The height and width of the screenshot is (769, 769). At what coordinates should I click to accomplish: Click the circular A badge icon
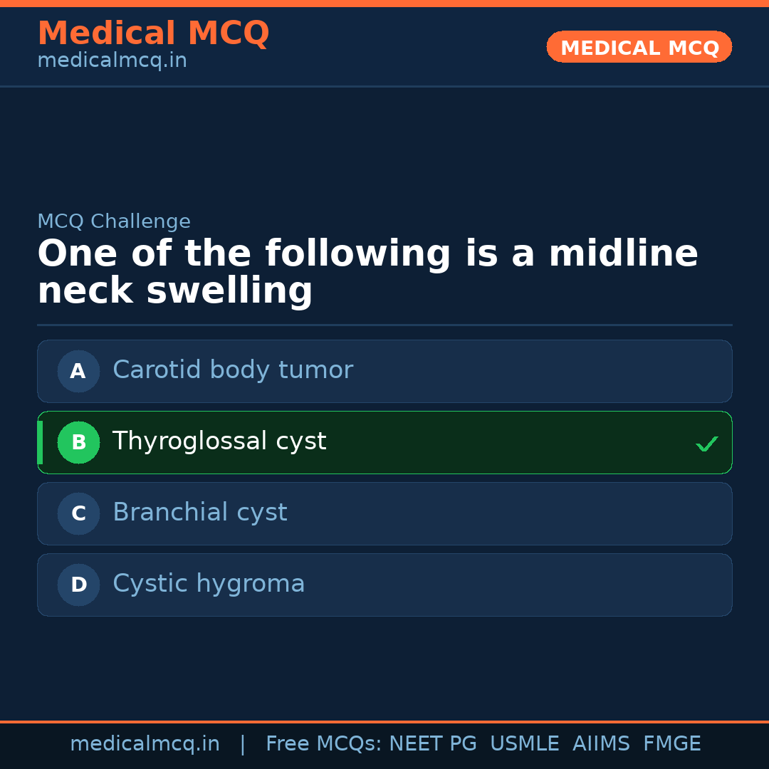(78, 371)
